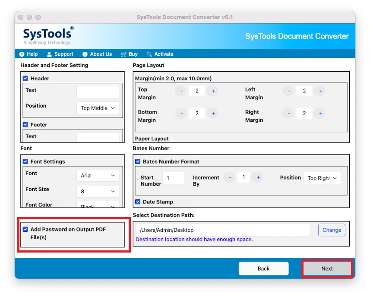Click the Paper Layout heading

click(152, 139)
